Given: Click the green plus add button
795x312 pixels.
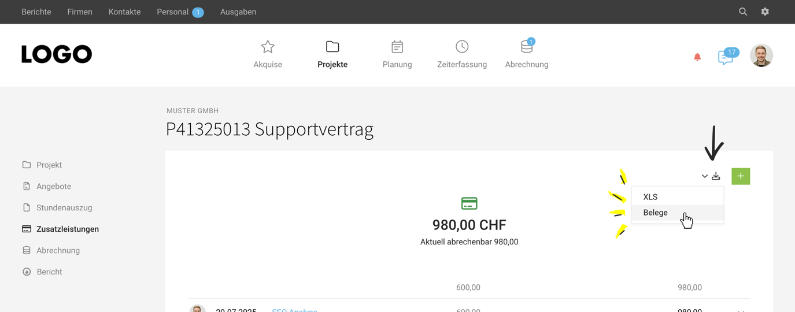Looking at the screenshot, I should coord(741,176).
